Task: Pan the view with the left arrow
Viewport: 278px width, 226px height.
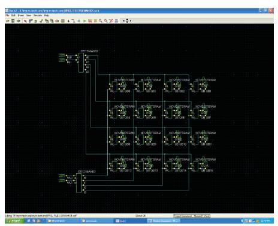Action: tap(123, 21)
